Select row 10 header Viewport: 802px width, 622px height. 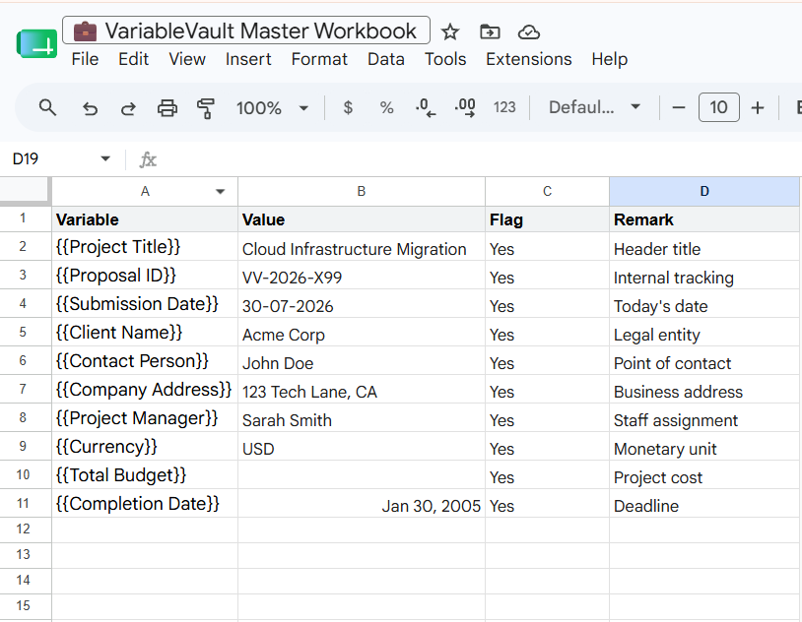24,474
